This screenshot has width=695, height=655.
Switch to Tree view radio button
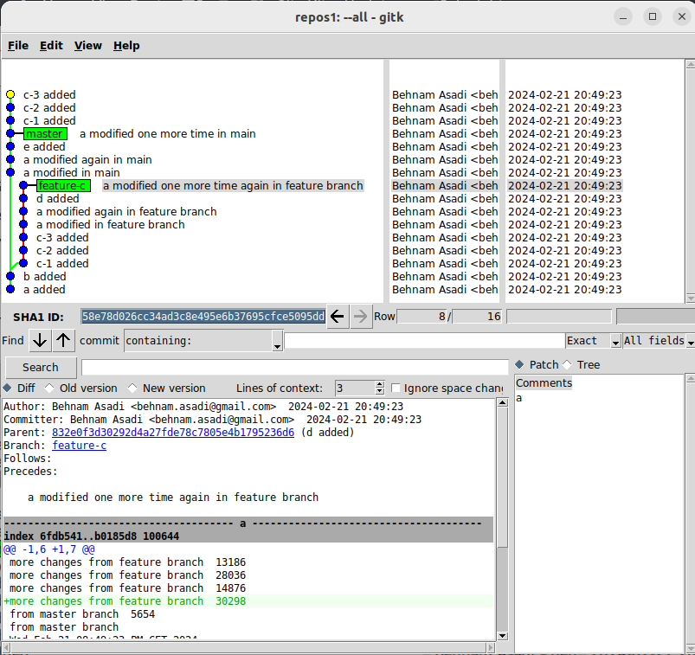pyautogui.click(x=568, y=365)
